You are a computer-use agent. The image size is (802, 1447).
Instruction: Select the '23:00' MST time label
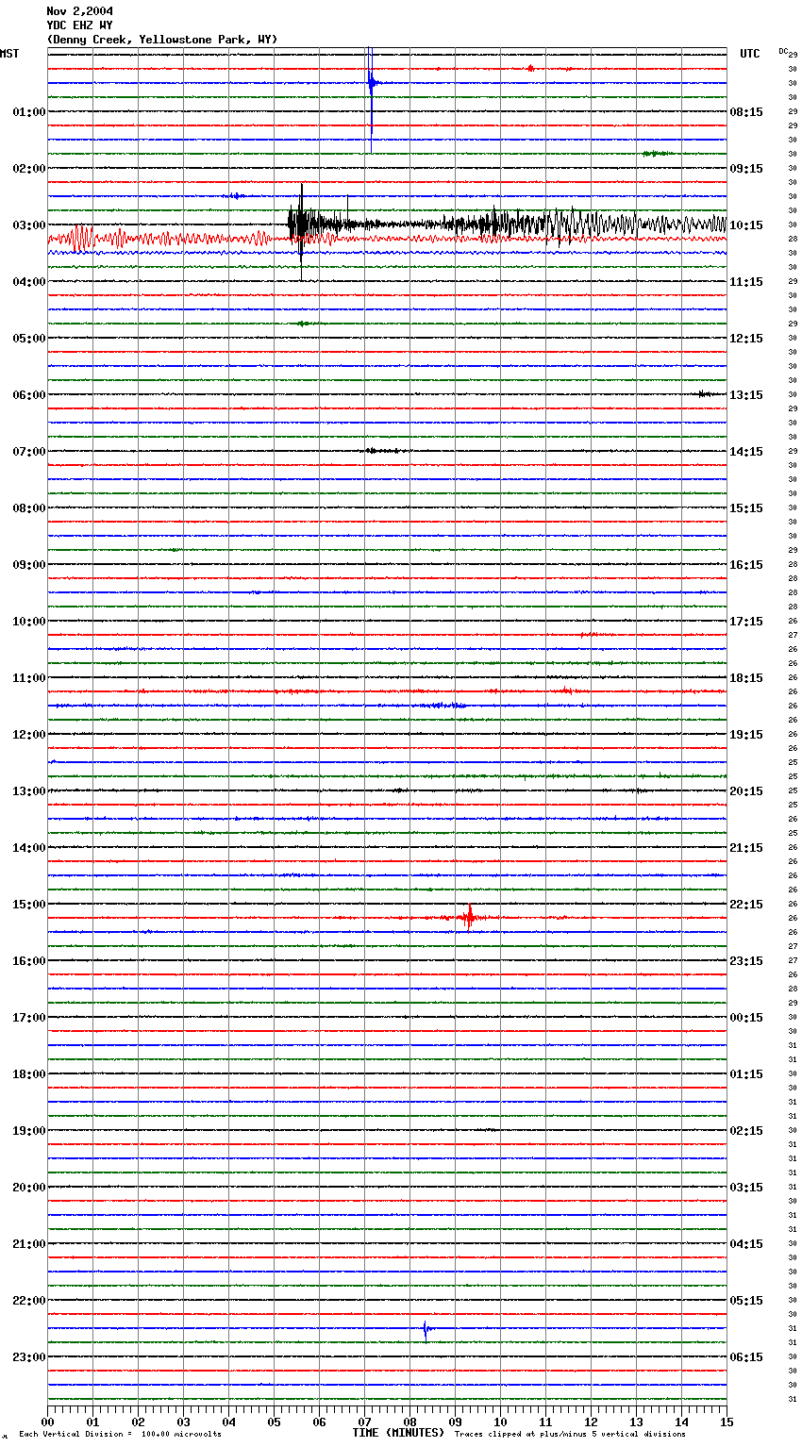(29, 1357)
